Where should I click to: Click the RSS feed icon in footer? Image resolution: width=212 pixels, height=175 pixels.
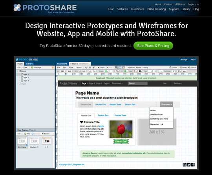[185, 164]
